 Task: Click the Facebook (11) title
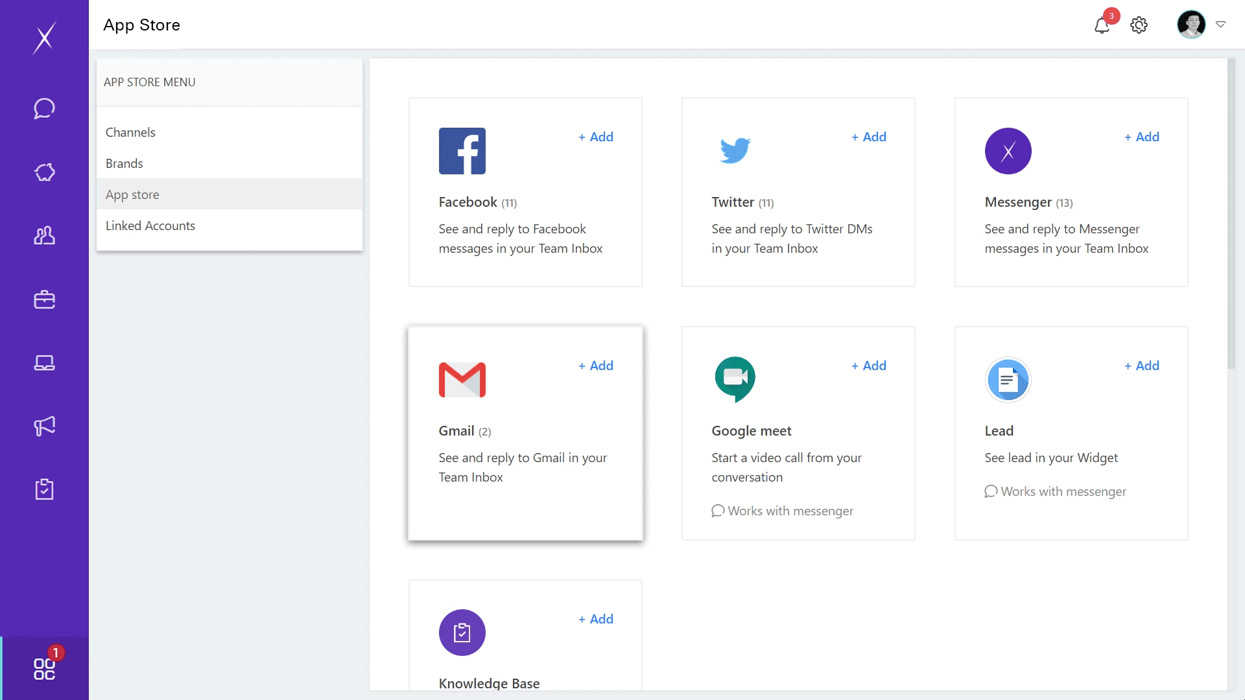tap(478, 202)
